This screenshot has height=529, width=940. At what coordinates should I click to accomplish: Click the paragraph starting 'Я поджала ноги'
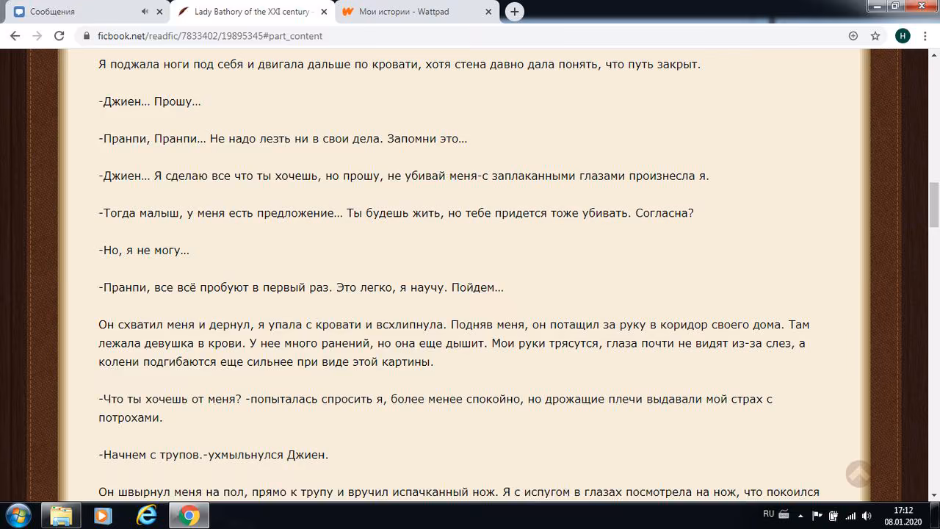[x=399, y=64]
